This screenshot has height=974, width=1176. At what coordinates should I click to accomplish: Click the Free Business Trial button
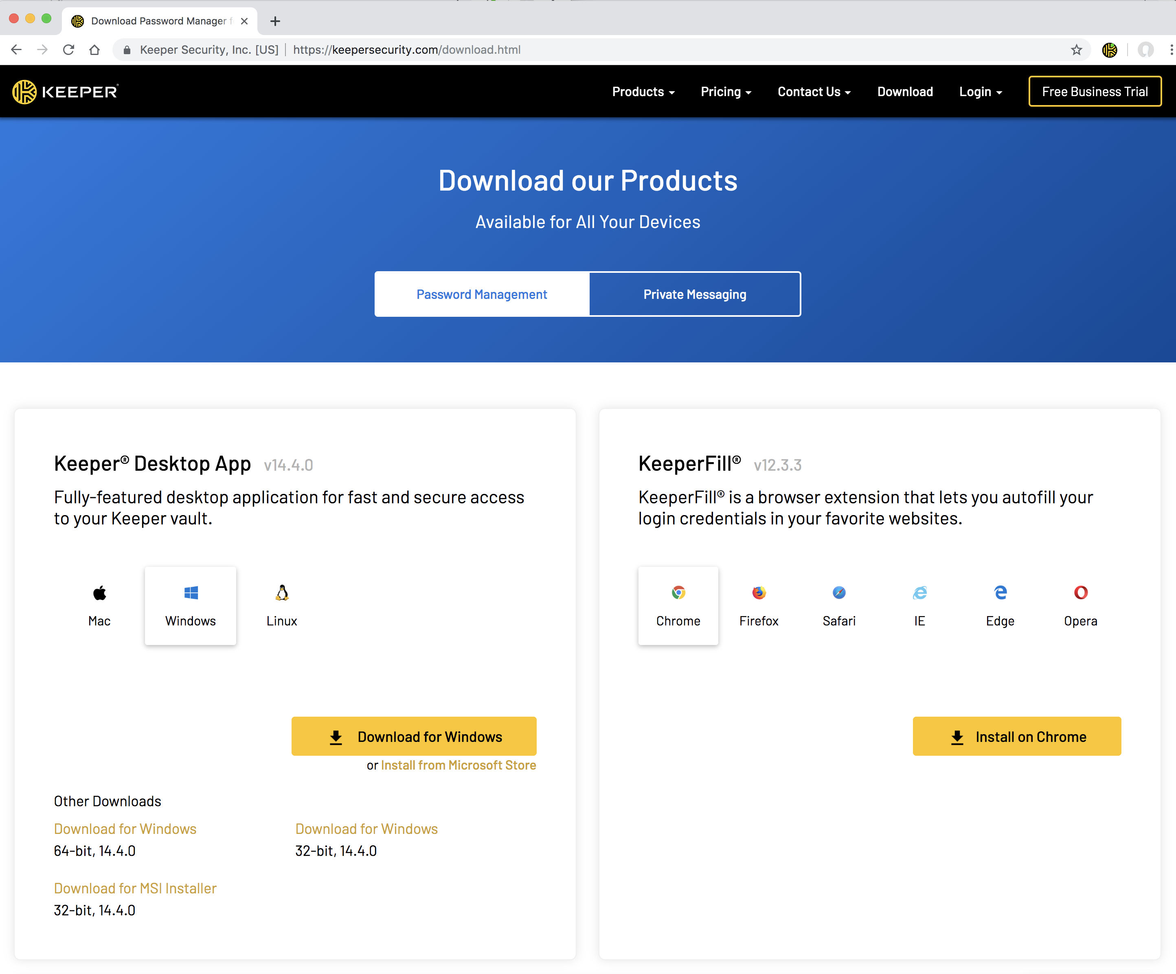pos(1095,91)
